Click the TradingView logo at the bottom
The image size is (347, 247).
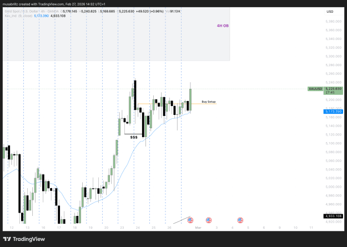tap(24, 239)
